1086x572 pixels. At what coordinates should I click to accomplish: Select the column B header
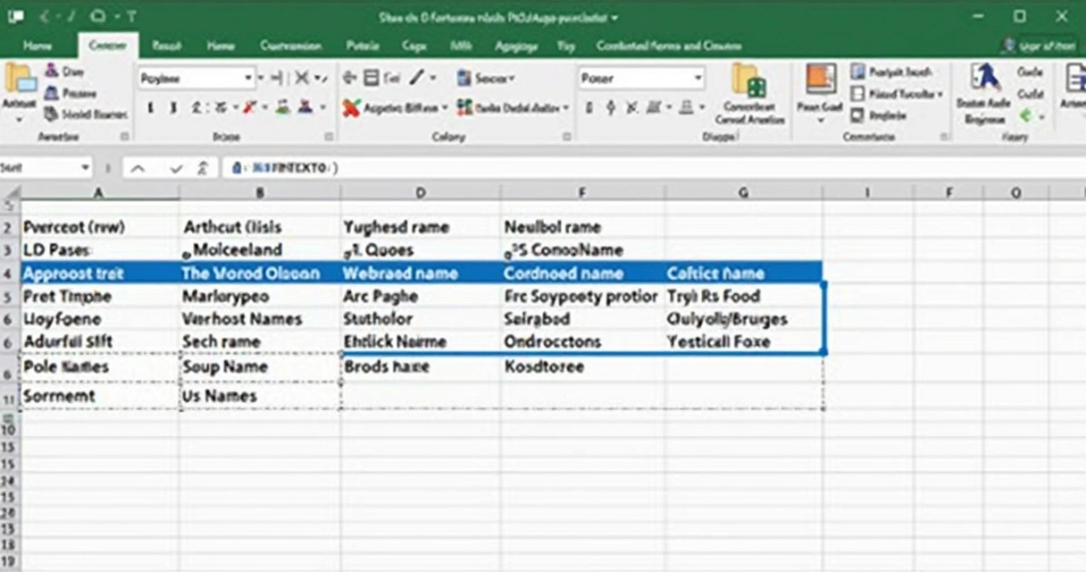[x=259, y=191]
